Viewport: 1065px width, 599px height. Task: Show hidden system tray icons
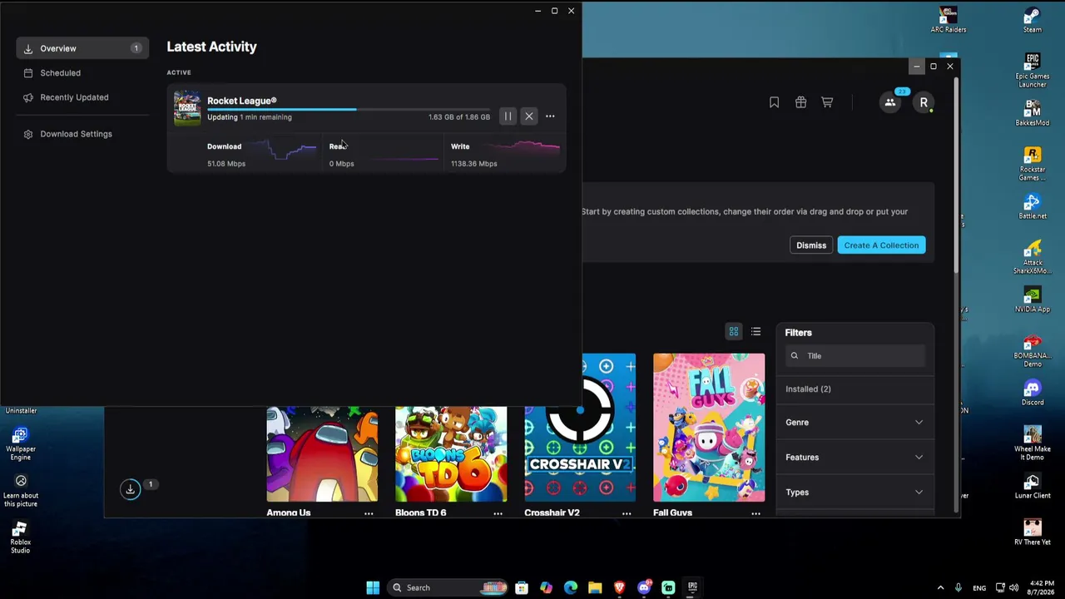(940, 587)
